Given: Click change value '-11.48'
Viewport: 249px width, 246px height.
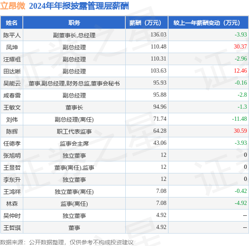Looking at the screenshot, I should pos(239,119).
